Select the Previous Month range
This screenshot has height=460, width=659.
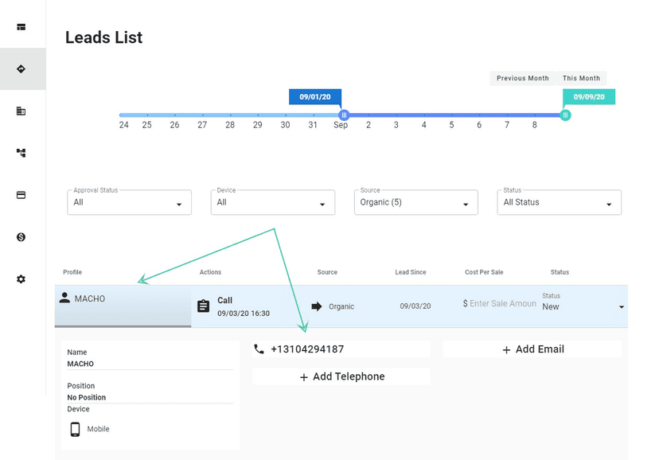pyautogui.click(x=523, y=79)
